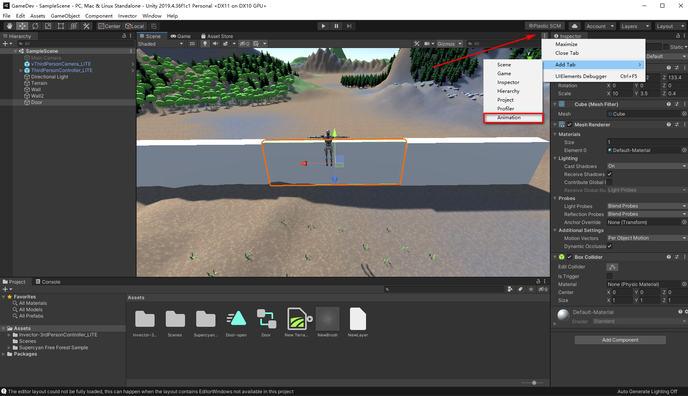
Task: Toggle Receive Shadows checkbox
Action: point(610,174)
